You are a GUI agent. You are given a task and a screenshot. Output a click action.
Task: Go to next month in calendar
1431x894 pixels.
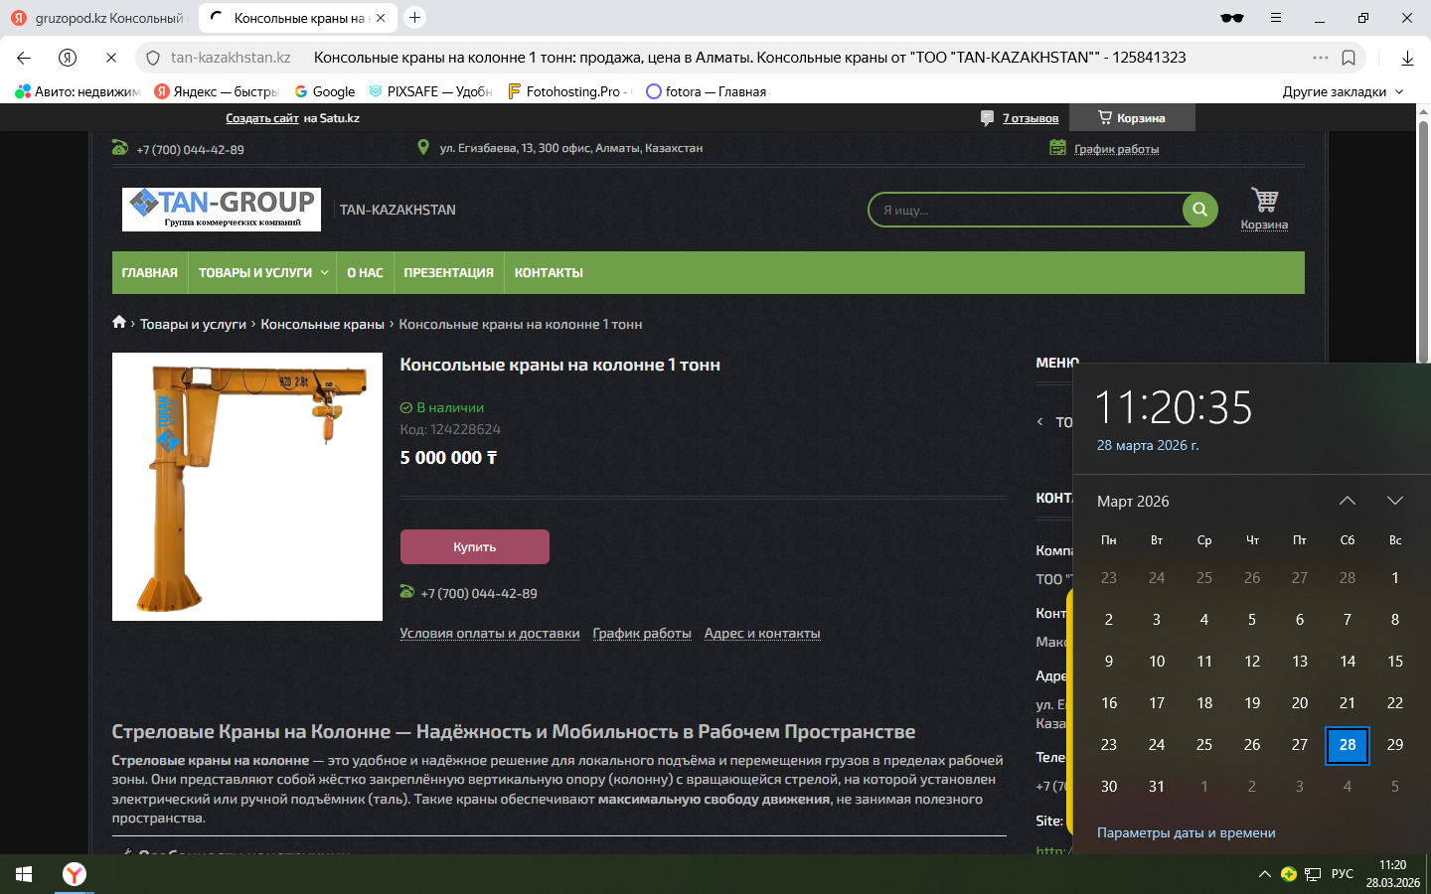pyautogui.click(x=1395, y=501)
